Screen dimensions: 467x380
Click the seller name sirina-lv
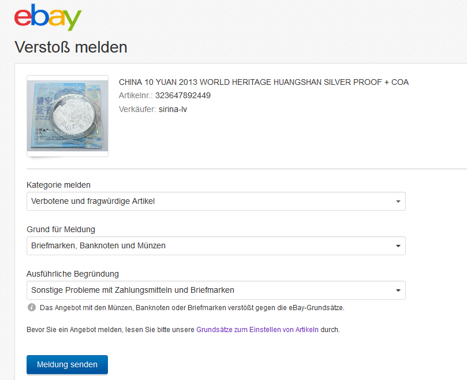[x=173, y=109]
